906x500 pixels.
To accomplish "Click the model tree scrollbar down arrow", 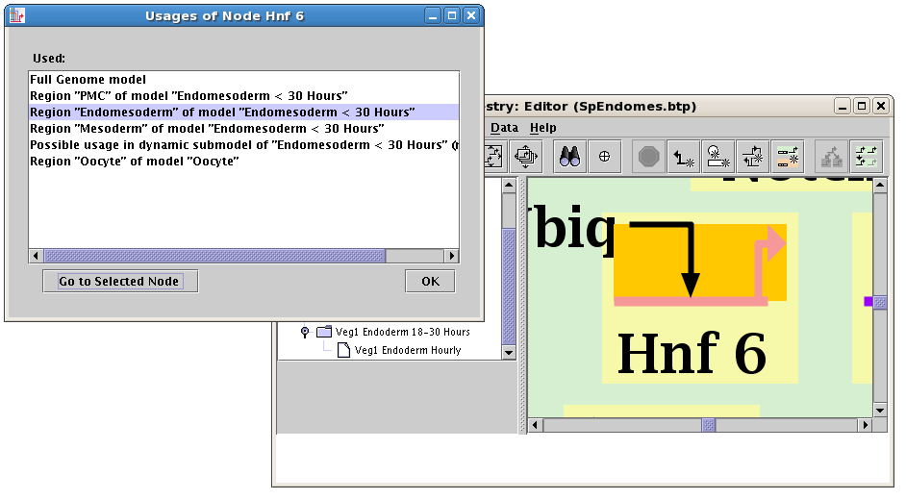I will point(509,353).
